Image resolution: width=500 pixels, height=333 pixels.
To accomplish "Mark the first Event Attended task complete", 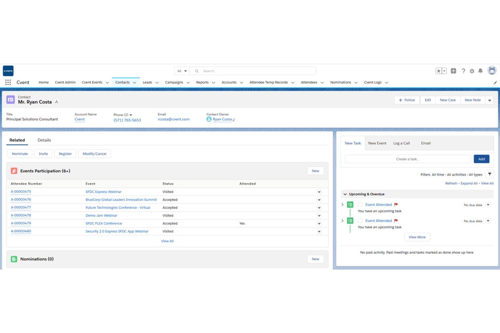I will 360,204.
